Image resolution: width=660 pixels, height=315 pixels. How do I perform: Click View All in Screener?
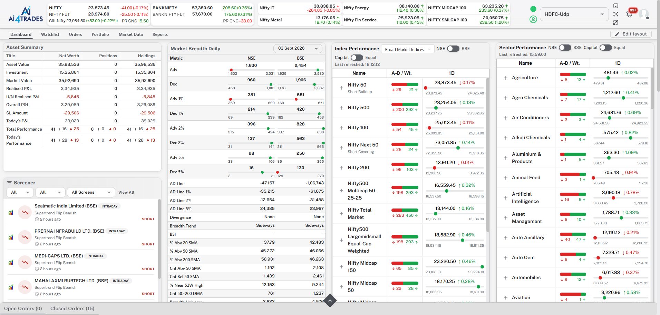pyautogui.click(x=126, y=192)
